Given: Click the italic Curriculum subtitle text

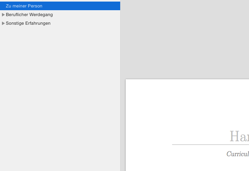Looking at the screenshot, I should tap(237, 154).
